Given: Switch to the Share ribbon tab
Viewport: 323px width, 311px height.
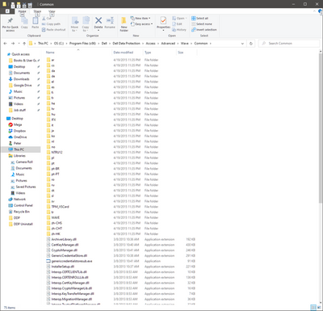Looking at the screenshot, I should pyautogui.click(x=37, y=11).
